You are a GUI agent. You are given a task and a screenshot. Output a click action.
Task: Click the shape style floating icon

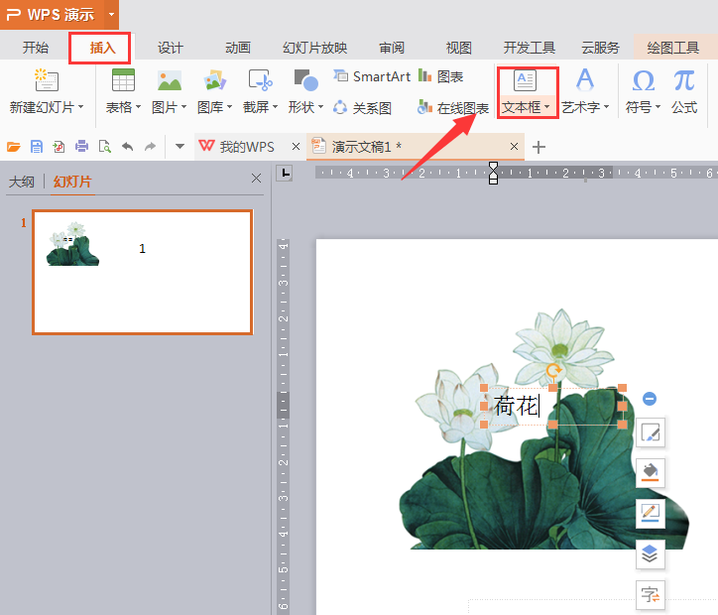tap(651, 431)
